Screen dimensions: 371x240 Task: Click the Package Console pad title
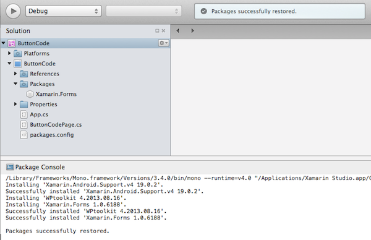(x=40, y=167)
